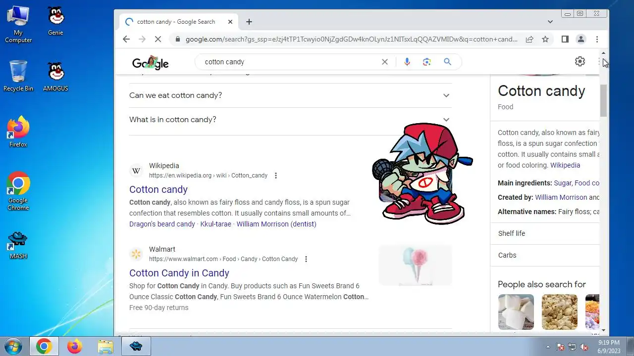Viewport: 634px width, 356px height.
Task: Click the Chrome back arrow button
Action: (x=126, y=39)
